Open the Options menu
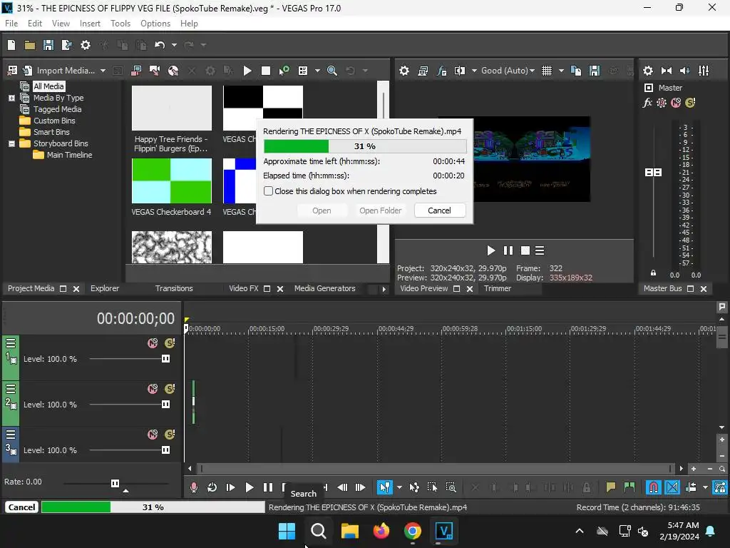This screenshot has width=730, height=548. coord(155,24)
